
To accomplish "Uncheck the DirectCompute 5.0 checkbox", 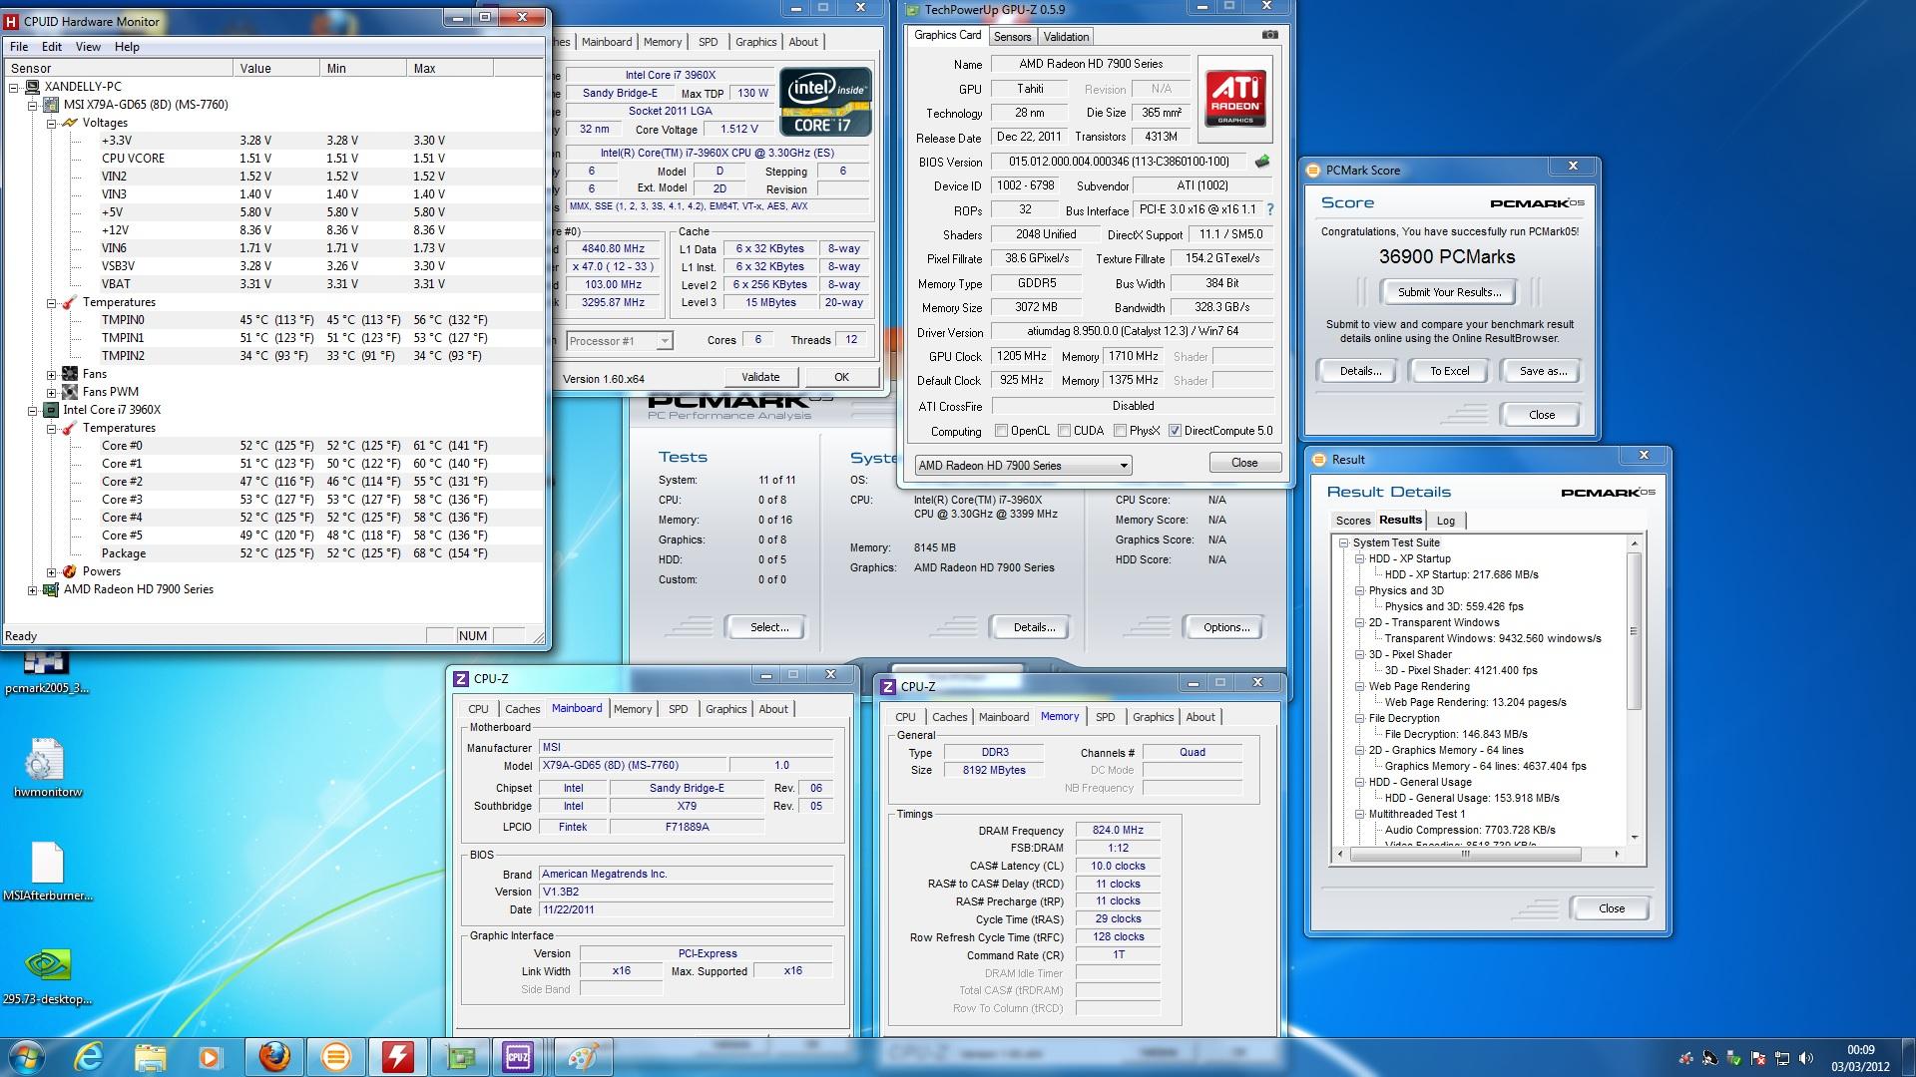I will pos(1175,431).
